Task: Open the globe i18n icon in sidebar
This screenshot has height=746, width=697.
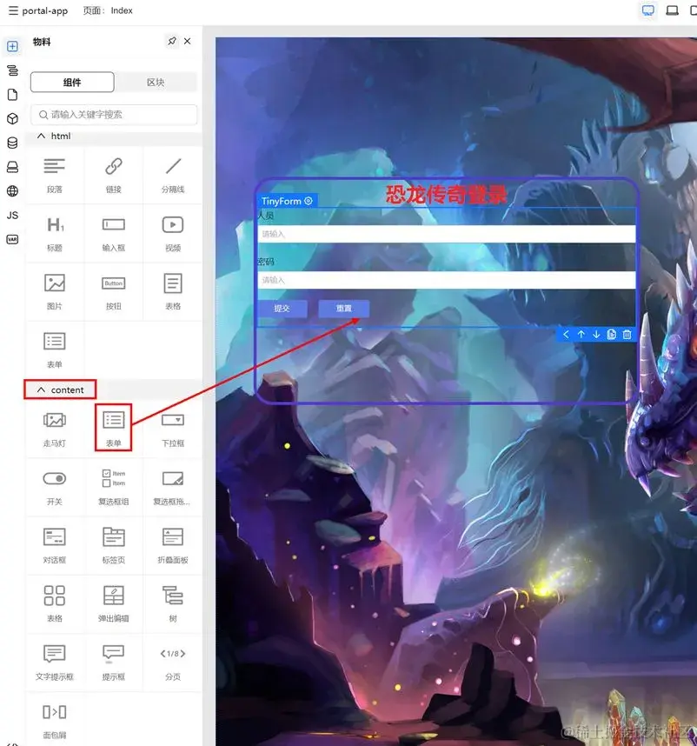Action: [x=13, y=191]
